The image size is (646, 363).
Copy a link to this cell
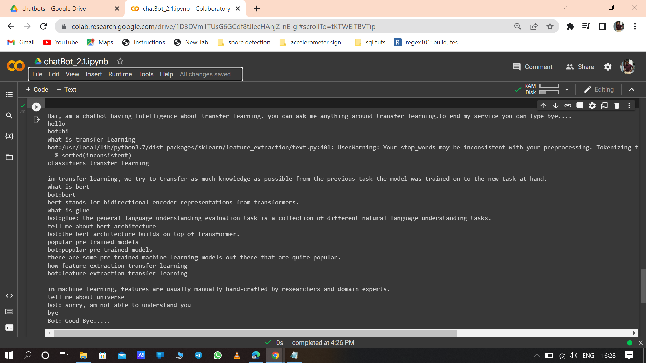tap(568, 105)
